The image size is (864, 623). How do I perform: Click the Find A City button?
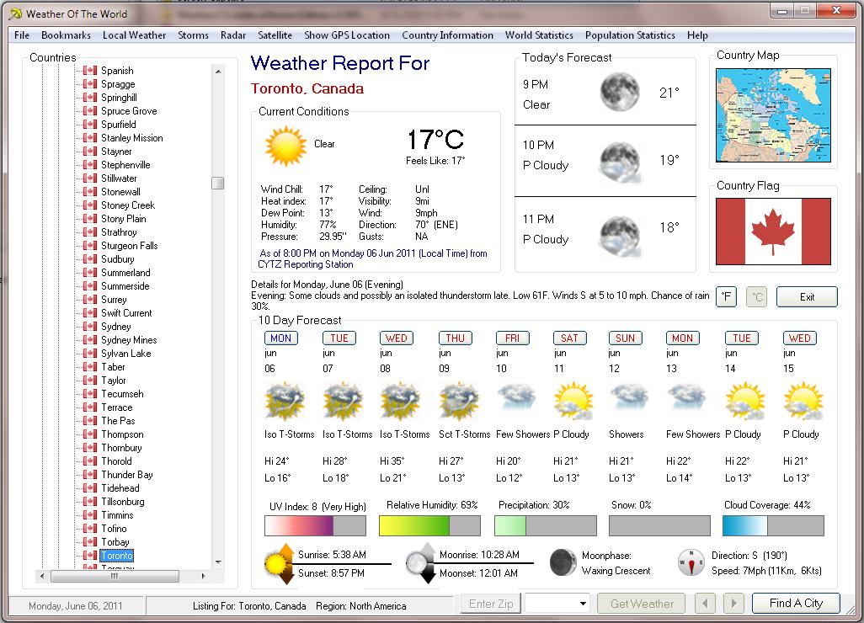click(795, 603)
